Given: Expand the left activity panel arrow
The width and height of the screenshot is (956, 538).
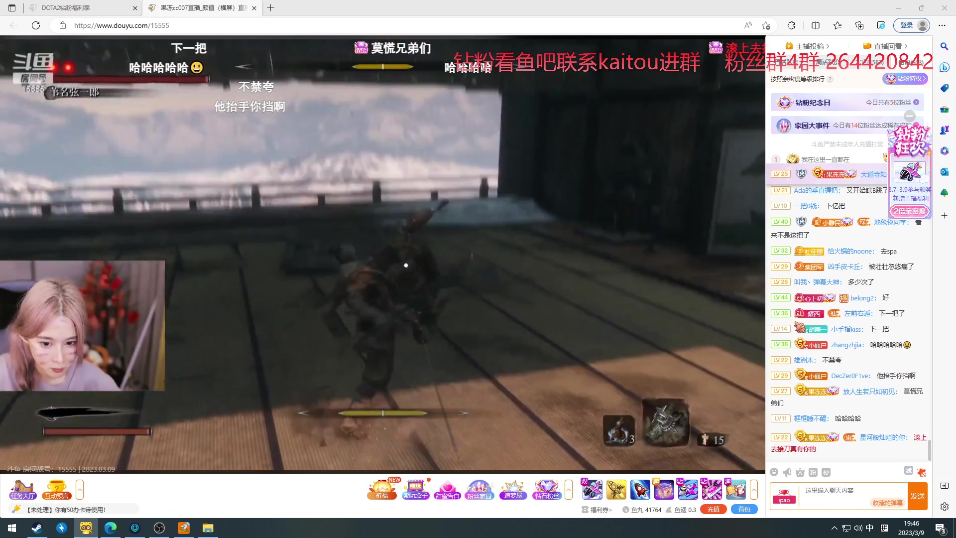Looking at the screenshot, I should tap(79, 489).
